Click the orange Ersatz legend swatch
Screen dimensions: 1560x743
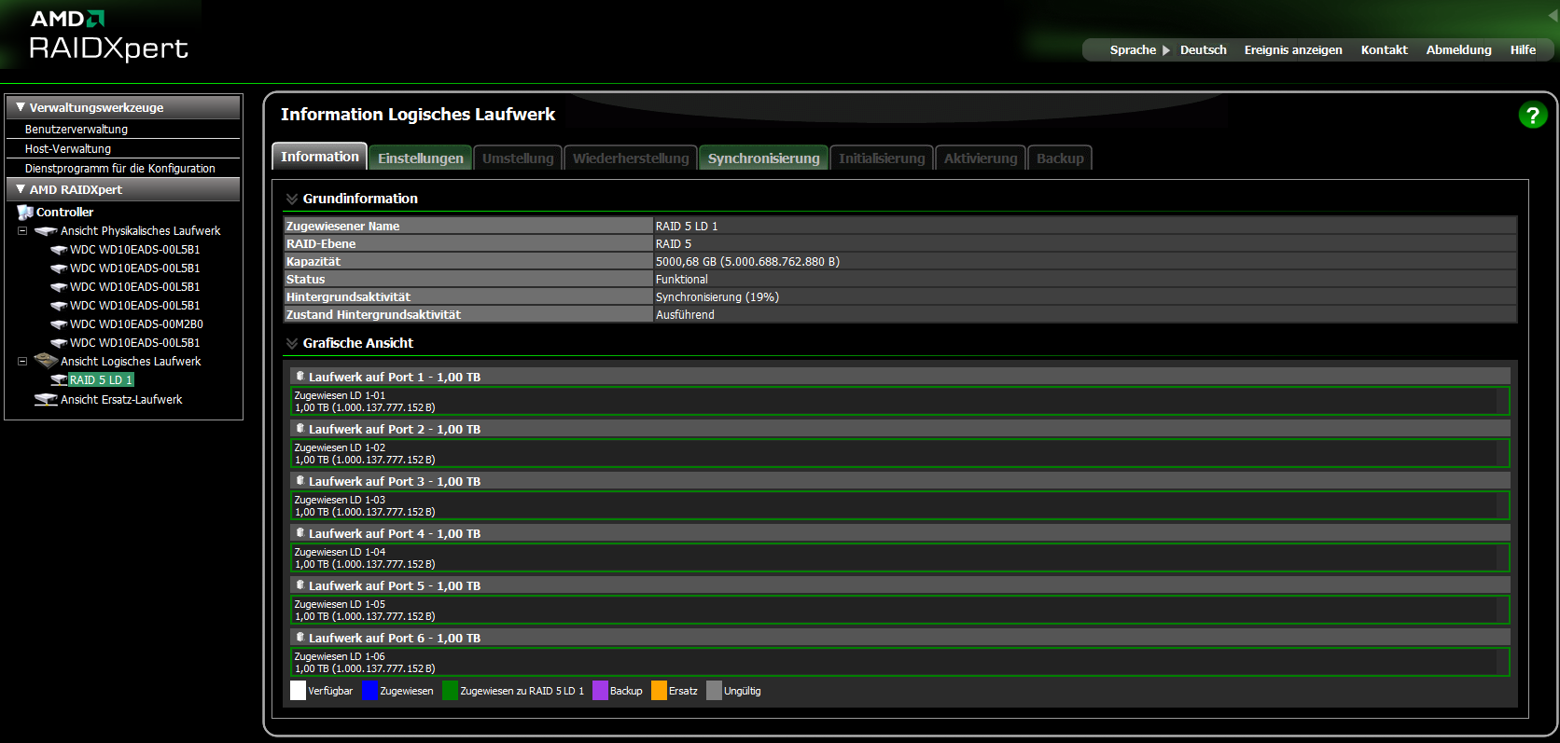(x=659, y=691)
